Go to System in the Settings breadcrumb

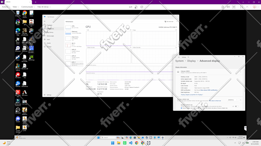pyautogui.click(x=180, y=61)
